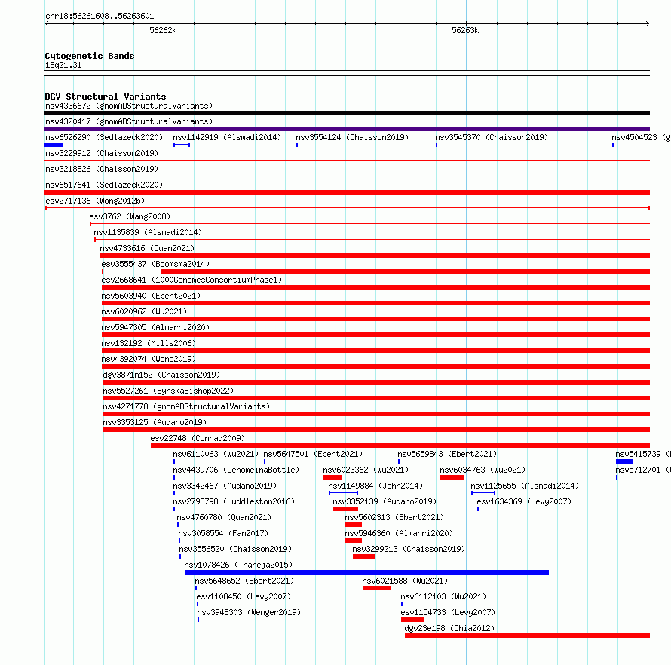Click the 56262k ruler marker

pos(163,30)
